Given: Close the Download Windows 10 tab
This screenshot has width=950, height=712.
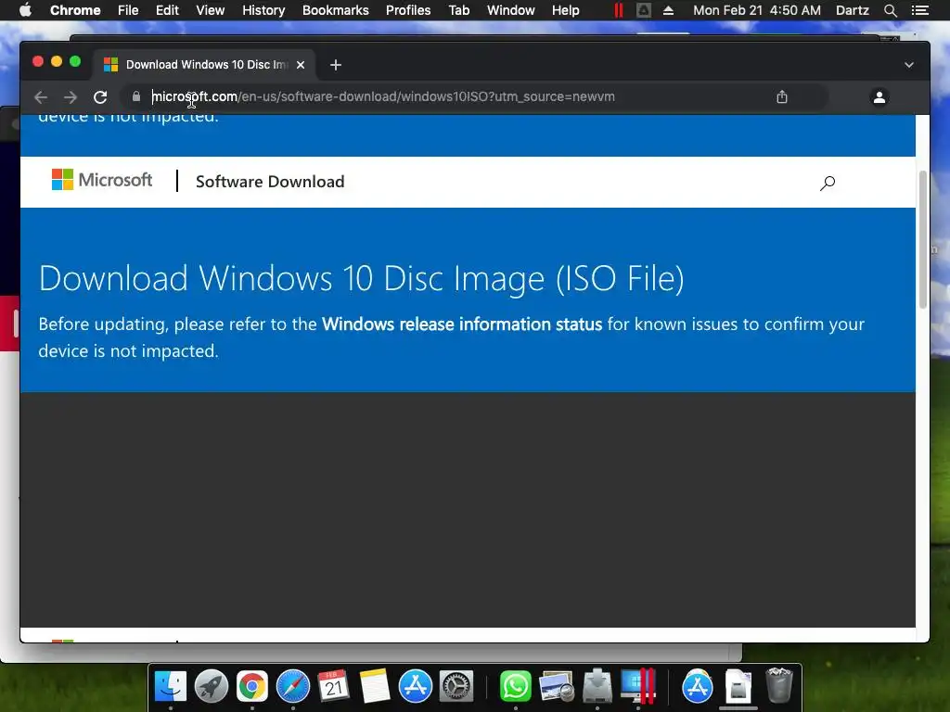Looking at the screenshot, I should [301, 65].
